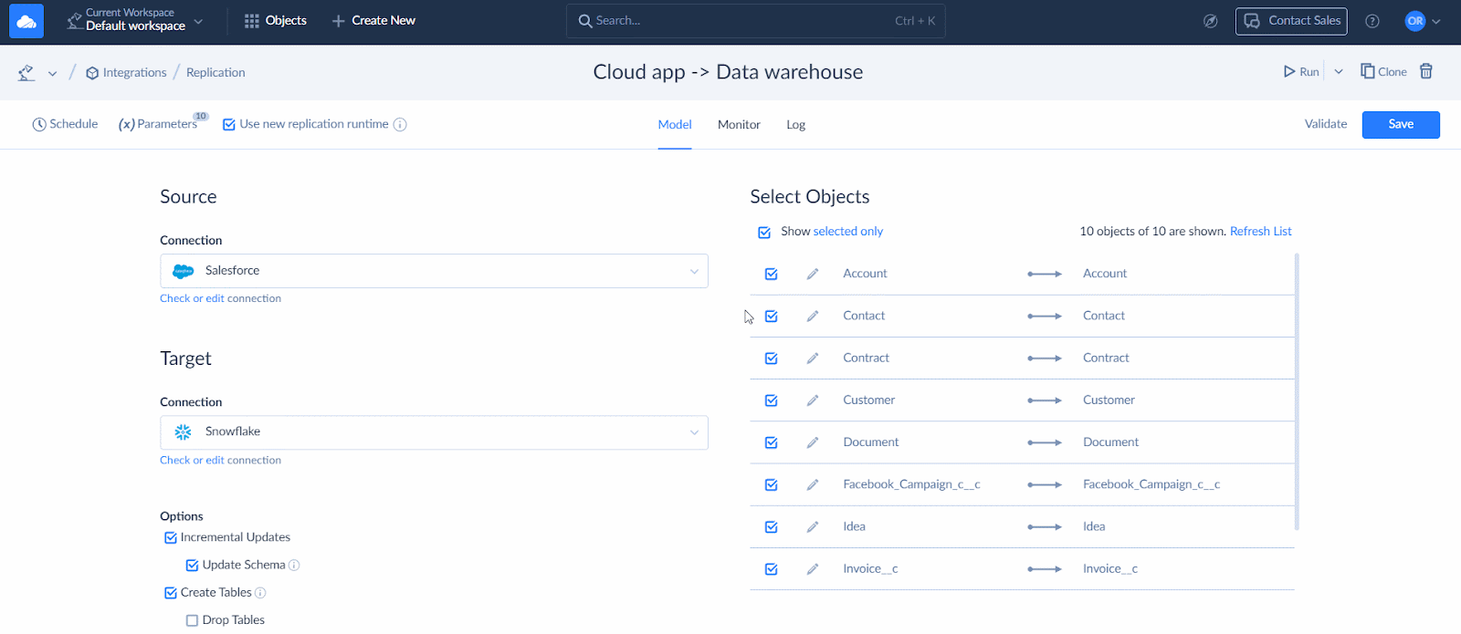Viewport: 1461px width, 634px height.
Task: Click the compass explore icon in header
Action: [1211, 21]
